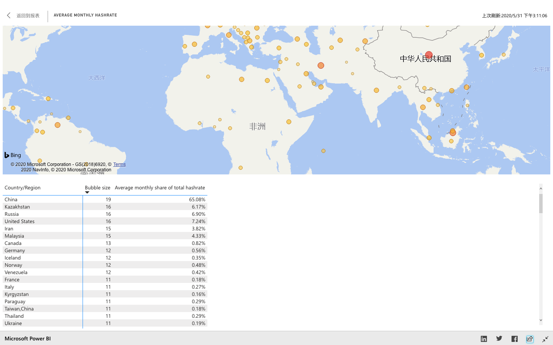Select the orange Iran bubble on the map
Image resolution: width=553 pixels, height=345 pixels.
tap(321, 66)
